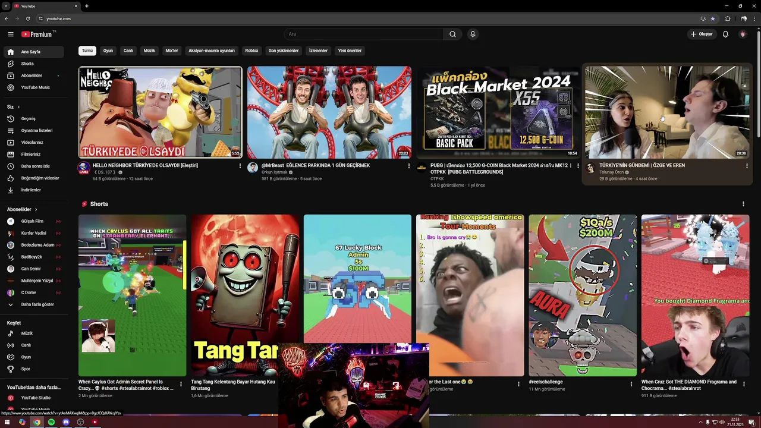
Task: Select the Müzik filter chip
Action: pyautogui.click(x=149, y=51)
